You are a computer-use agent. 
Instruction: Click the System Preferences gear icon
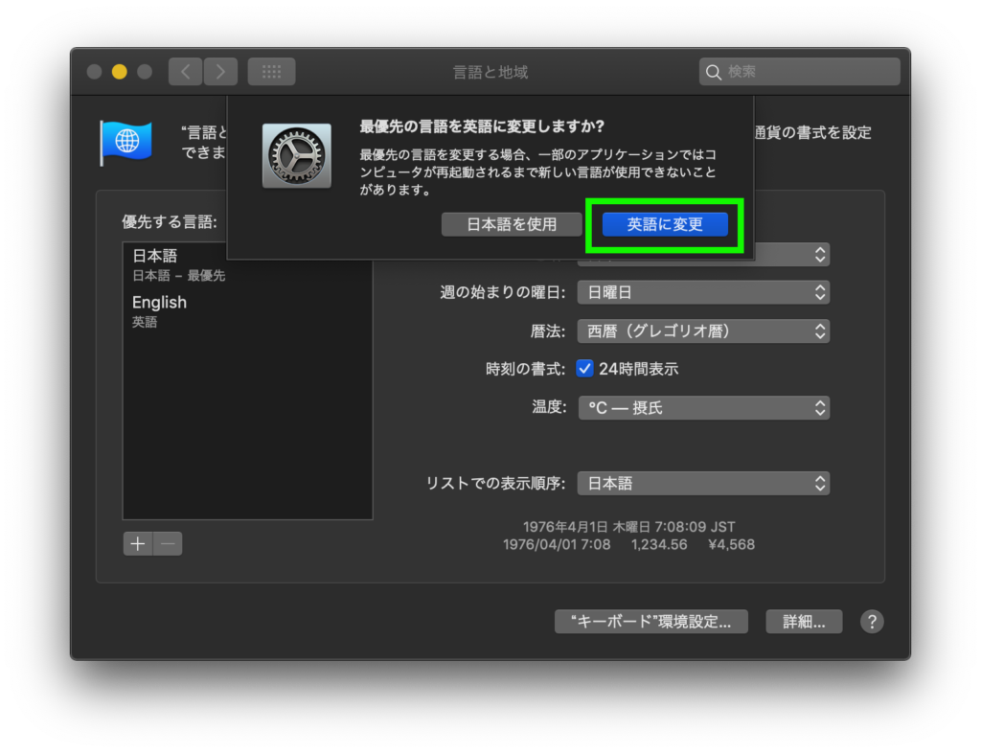(x=297, y=156)
